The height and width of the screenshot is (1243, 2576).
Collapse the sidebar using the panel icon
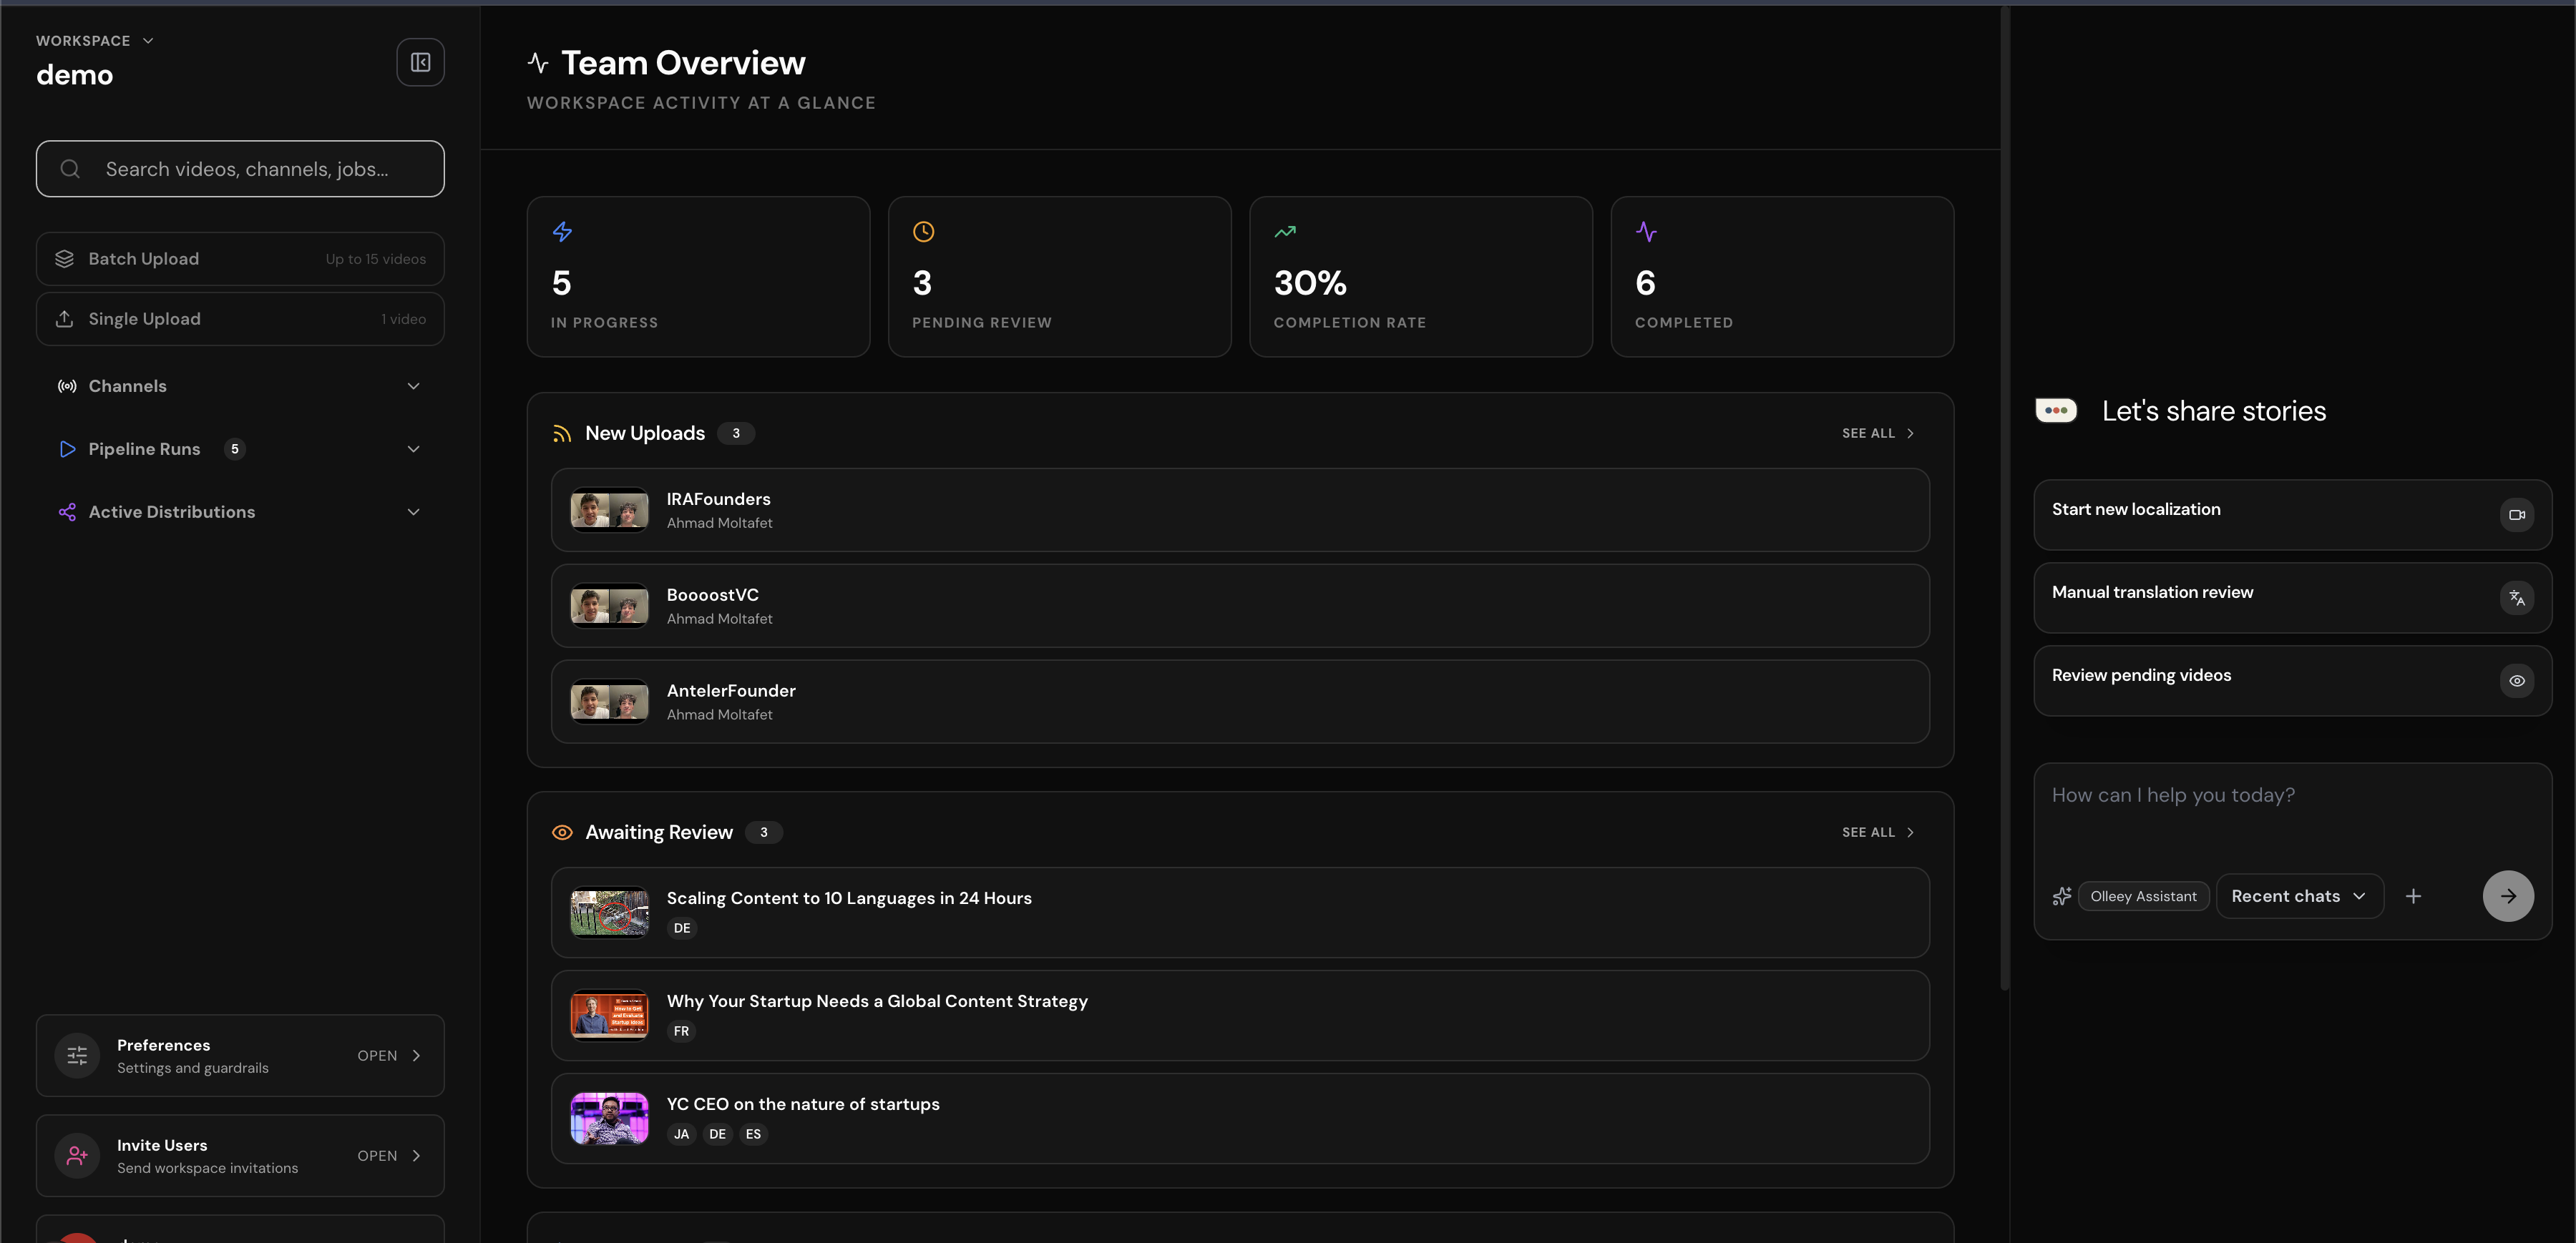tap(420, 62)
